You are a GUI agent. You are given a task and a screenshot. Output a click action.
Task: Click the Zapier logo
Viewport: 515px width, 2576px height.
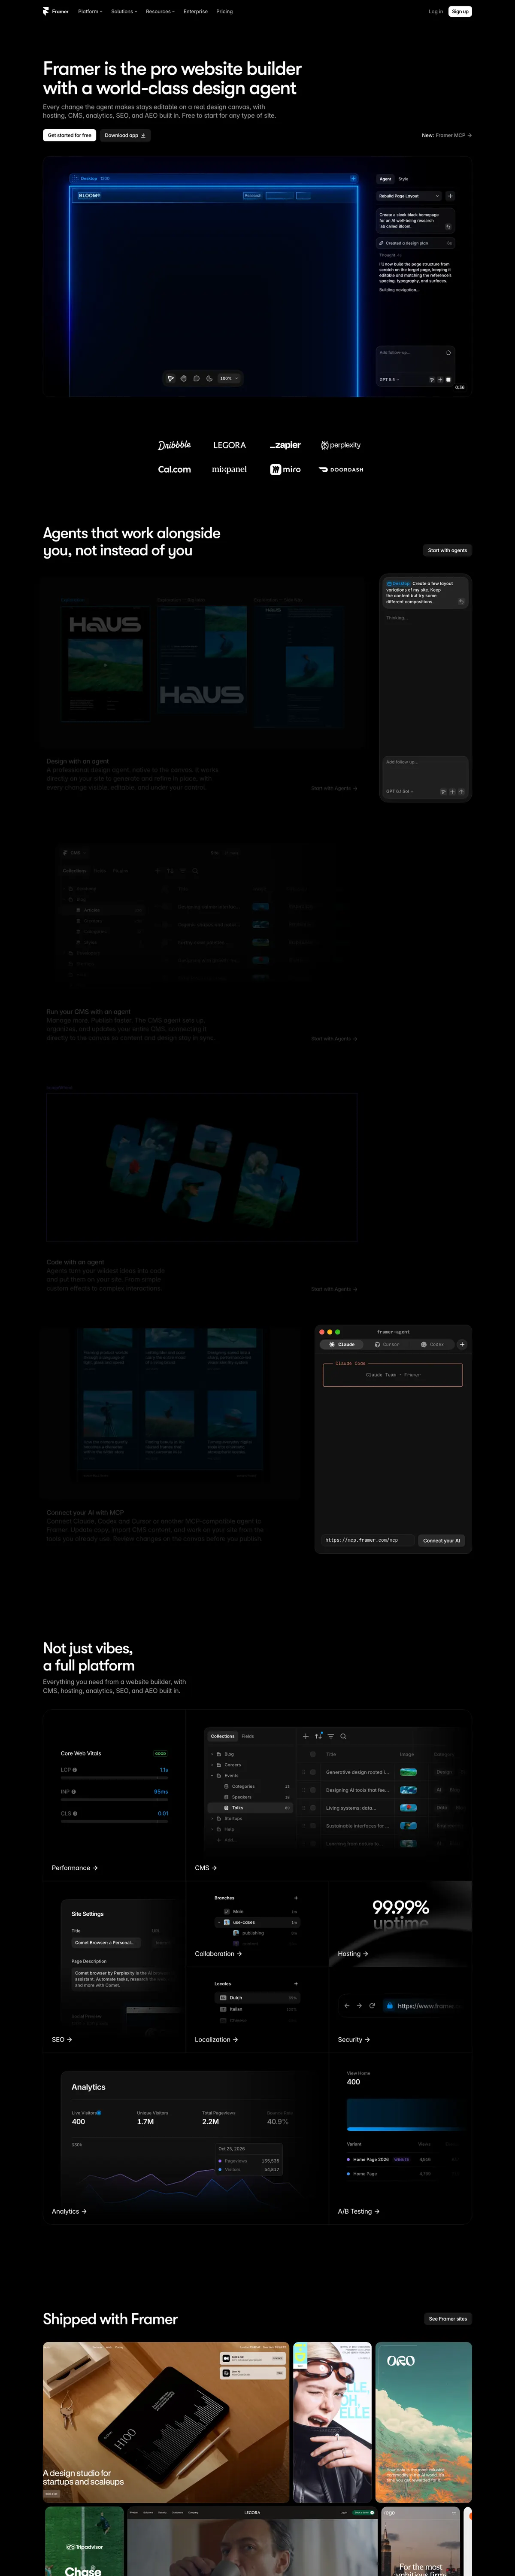pos(285,445)
